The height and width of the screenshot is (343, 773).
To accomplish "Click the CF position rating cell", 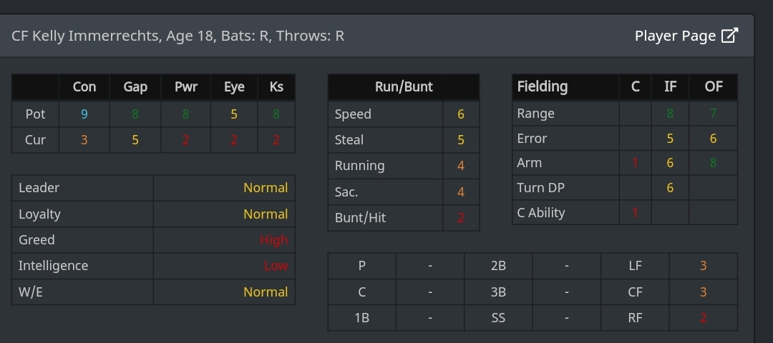I will pyautogui.click(x=703, y=292).
